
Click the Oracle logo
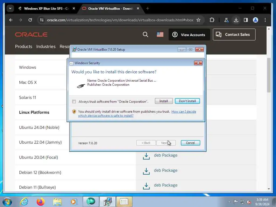(31, 34)
